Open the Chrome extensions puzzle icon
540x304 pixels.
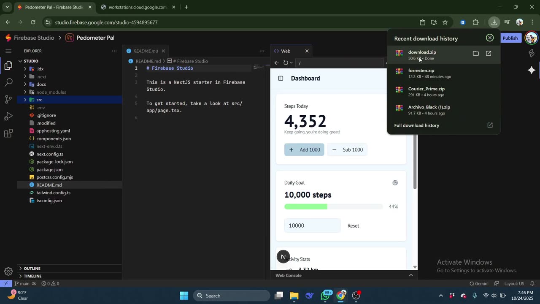(x=475, y=22)
